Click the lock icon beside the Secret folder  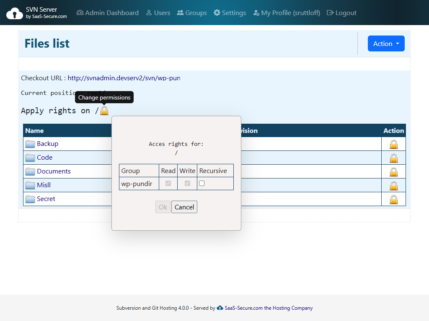393,199
